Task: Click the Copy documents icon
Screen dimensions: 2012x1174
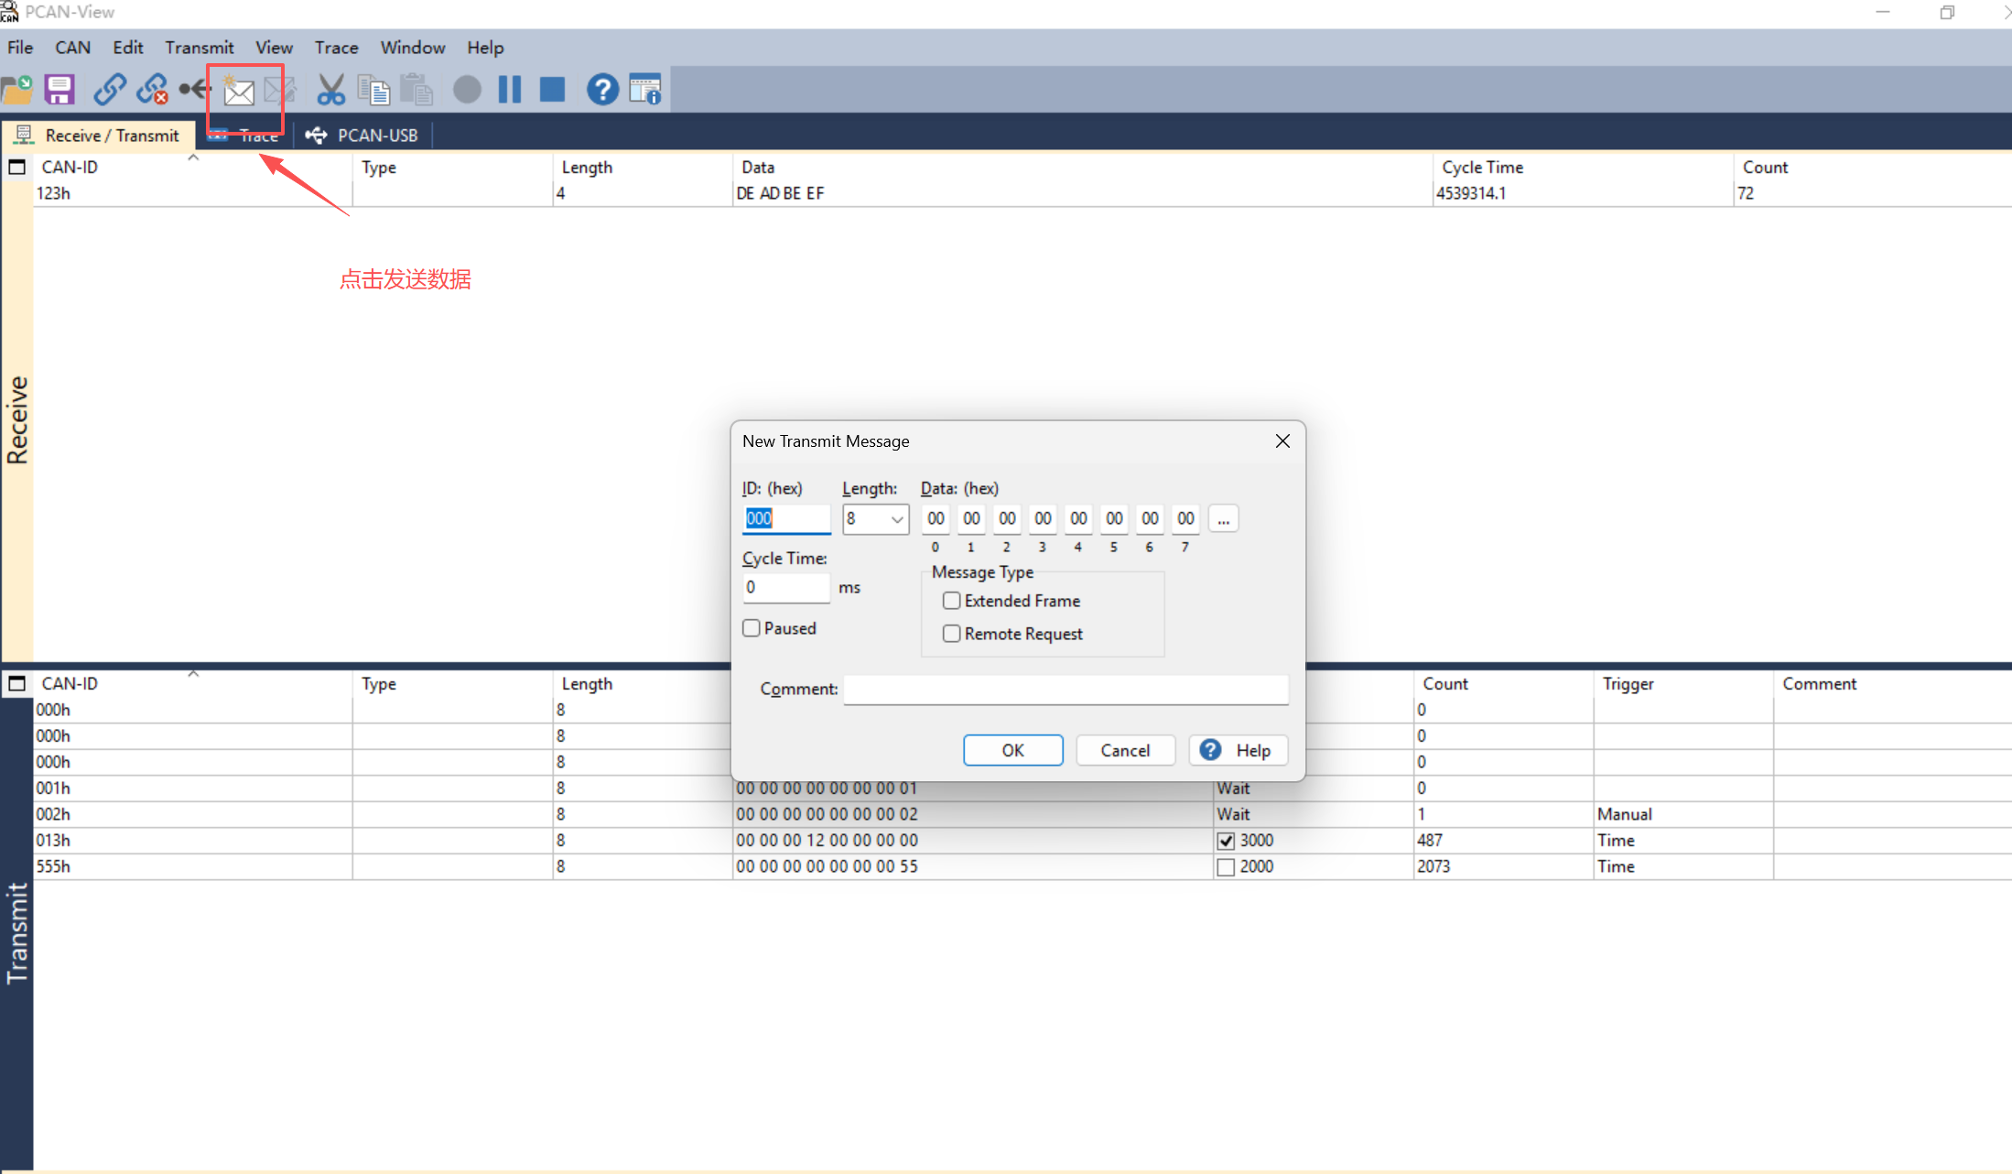Action: point(373,90)
